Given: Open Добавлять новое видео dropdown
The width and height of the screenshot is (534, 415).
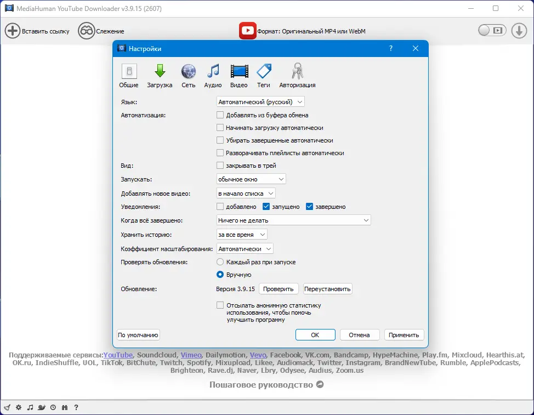Looking at the screenshot, I should [246, 194].
